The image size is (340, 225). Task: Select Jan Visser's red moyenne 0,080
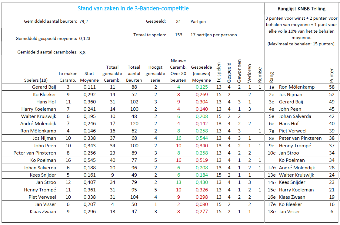click(x=202, y=204)
